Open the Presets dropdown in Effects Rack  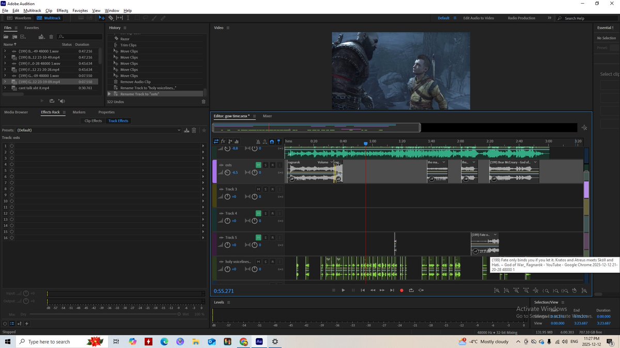click(x=98, y=130)
